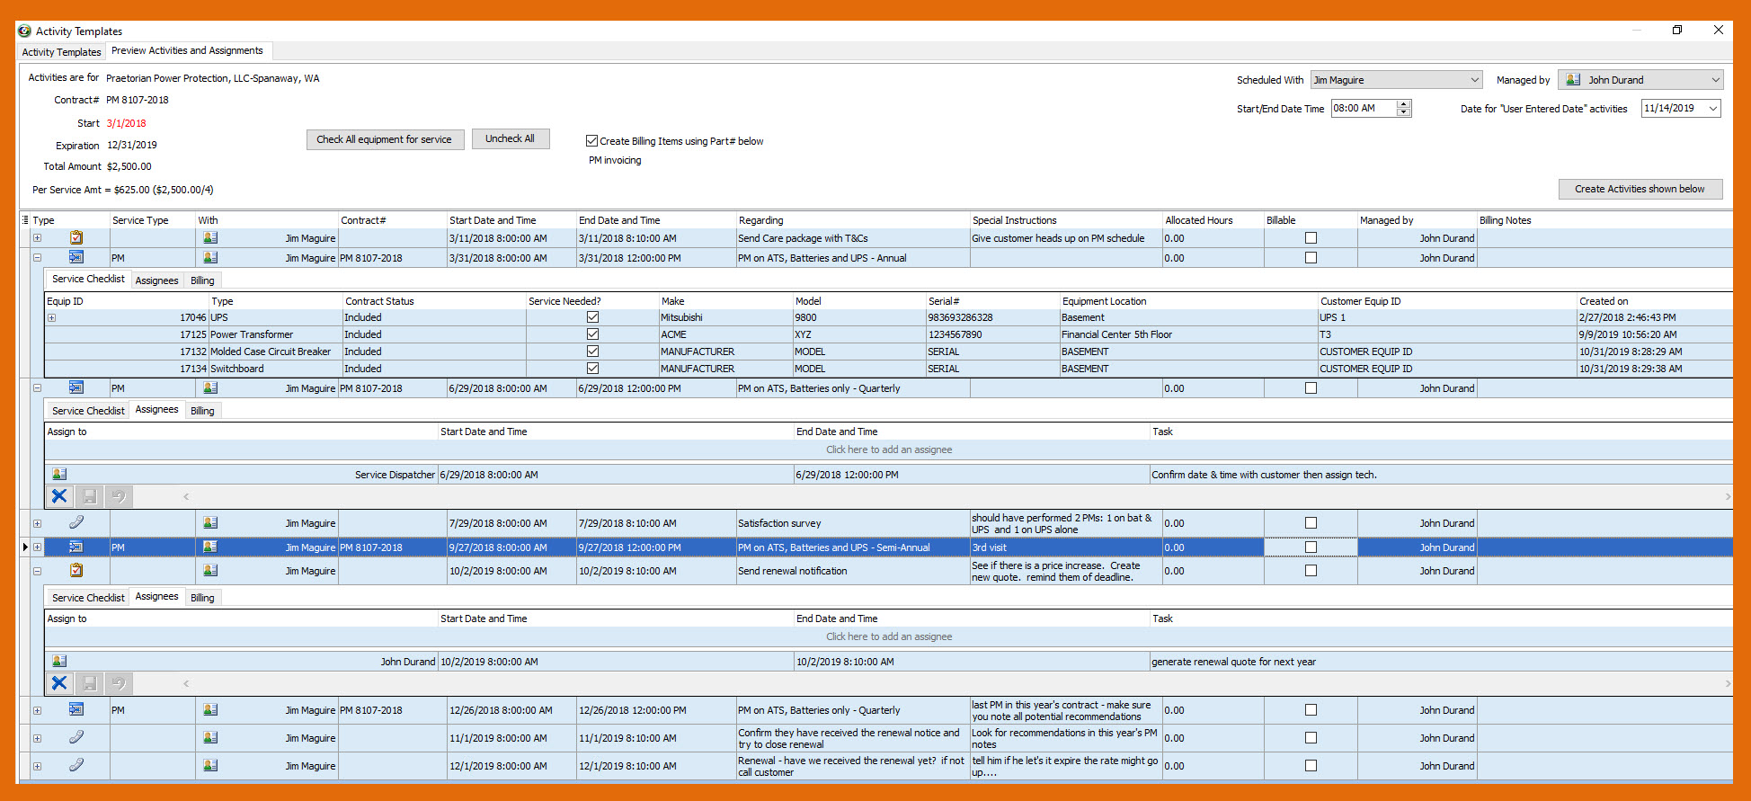Open Service Checklist tab under 6/29/2018 row
This screenshot has height=801, width=1751.
(x=88, y=411)
